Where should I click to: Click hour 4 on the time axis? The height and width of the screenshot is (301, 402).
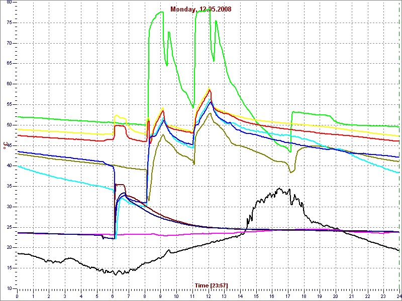pyautogui.click(x=81, y=296)
